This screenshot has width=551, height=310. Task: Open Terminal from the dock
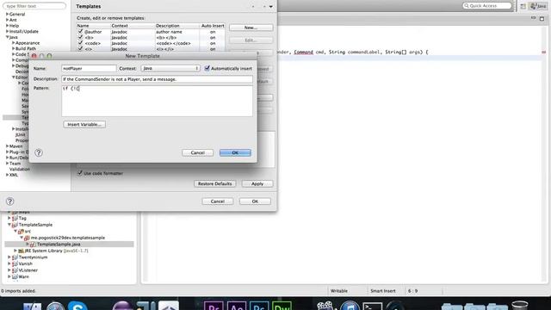tap(372, 307)
